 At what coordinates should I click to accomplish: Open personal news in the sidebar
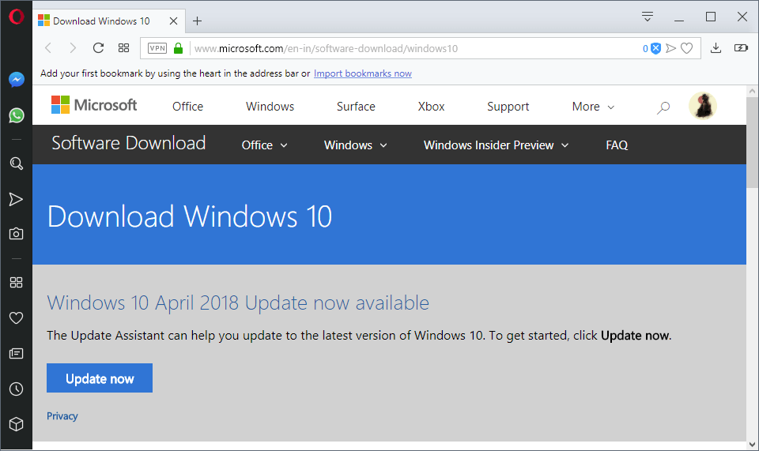(x=17, y=353)
